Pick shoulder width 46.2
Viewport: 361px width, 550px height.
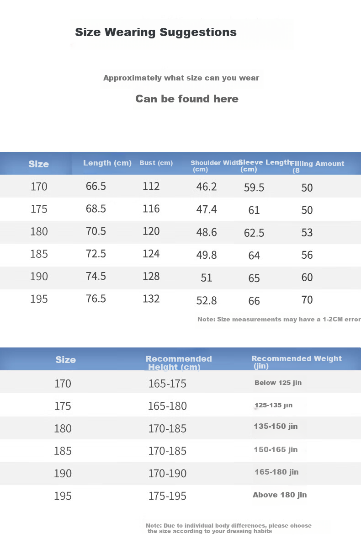207,187
